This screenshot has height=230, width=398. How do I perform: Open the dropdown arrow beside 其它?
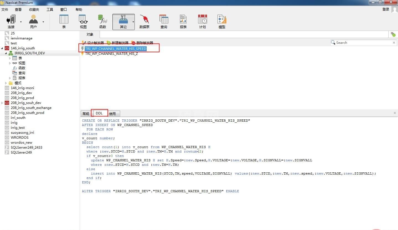[x=133, y=22]
